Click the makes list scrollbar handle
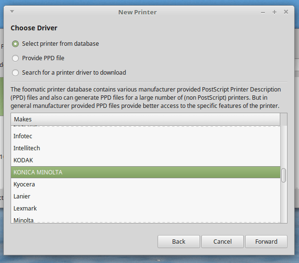This screenshot has height=263, width=299. click(284, 175)
